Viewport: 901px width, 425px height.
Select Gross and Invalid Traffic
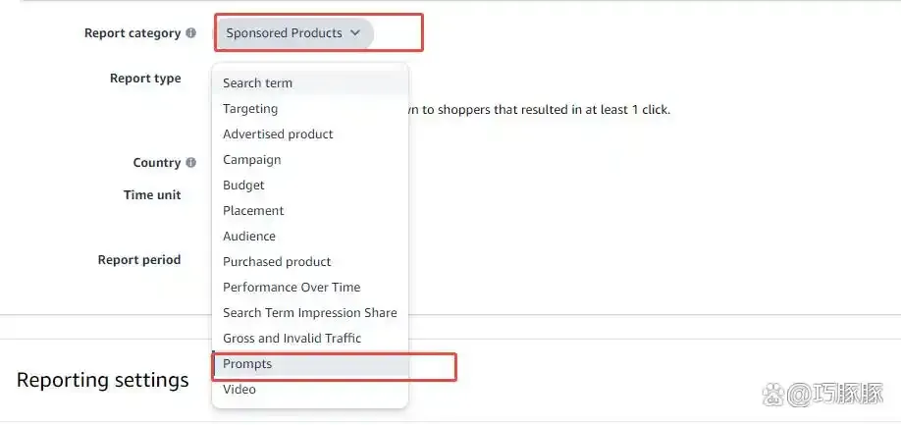tap(291, 339)
